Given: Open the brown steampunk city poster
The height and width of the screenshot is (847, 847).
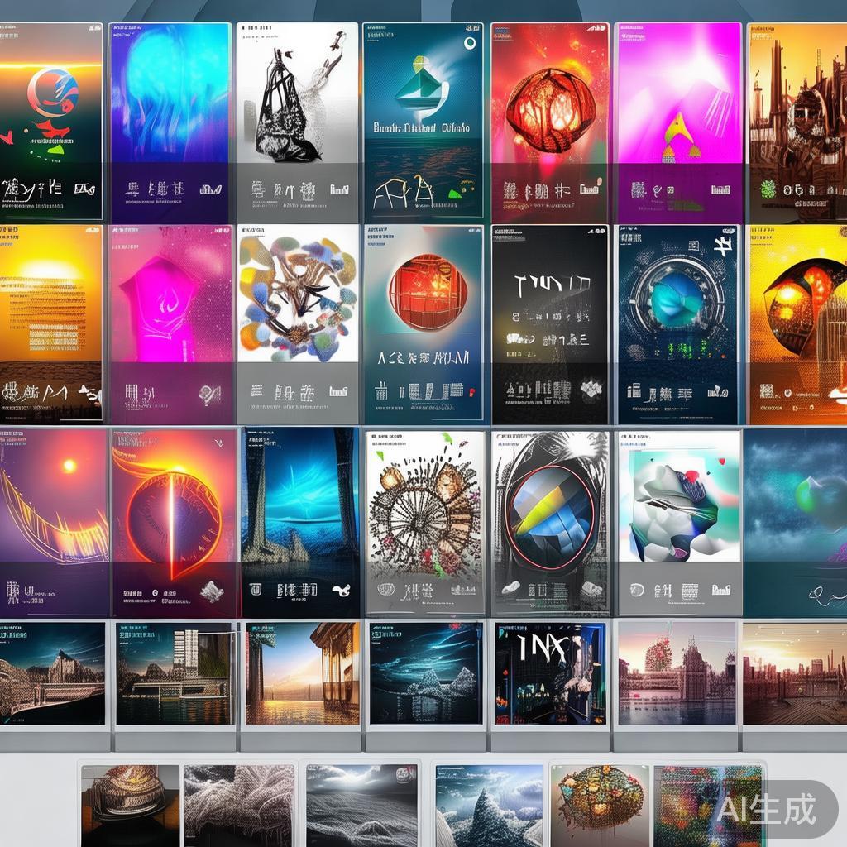Looking at the screenshot, I should click(x=797, y=122).
